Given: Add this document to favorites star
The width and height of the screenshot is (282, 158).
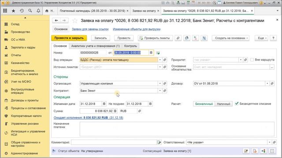Looking at the screenshot, I should tap(74, 21).
